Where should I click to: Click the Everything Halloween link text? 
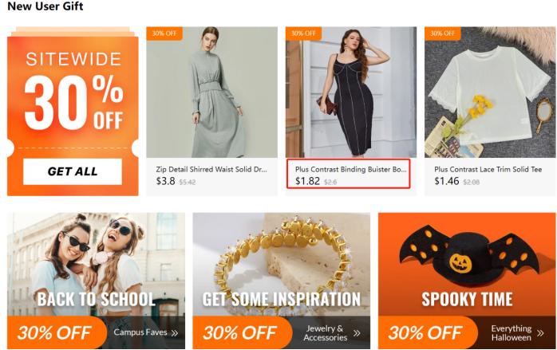coord(511,333)
